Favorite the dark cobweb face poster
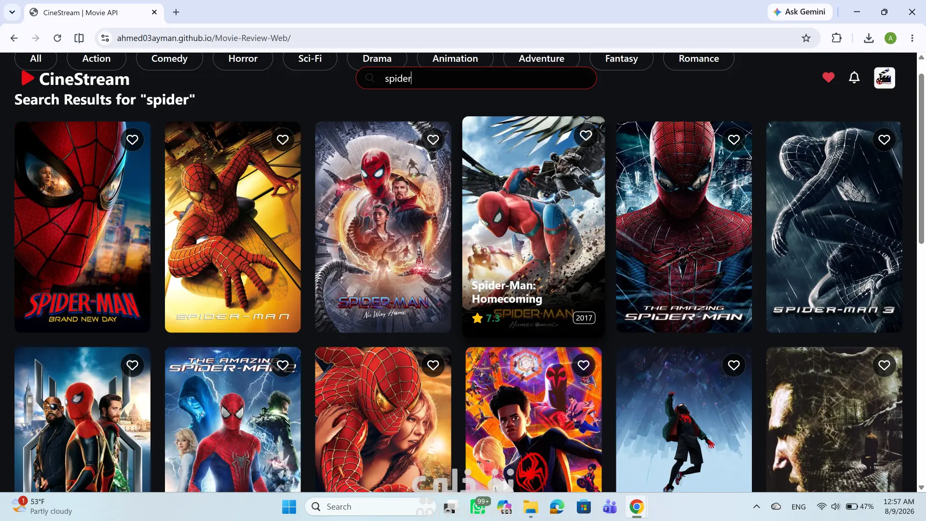Viewport: 926px width, 521px height. 884,366
